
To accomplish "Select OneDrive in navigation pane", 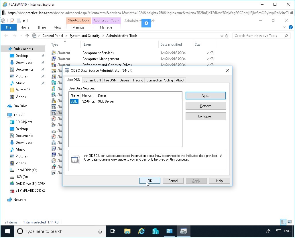I will (20, 106).
